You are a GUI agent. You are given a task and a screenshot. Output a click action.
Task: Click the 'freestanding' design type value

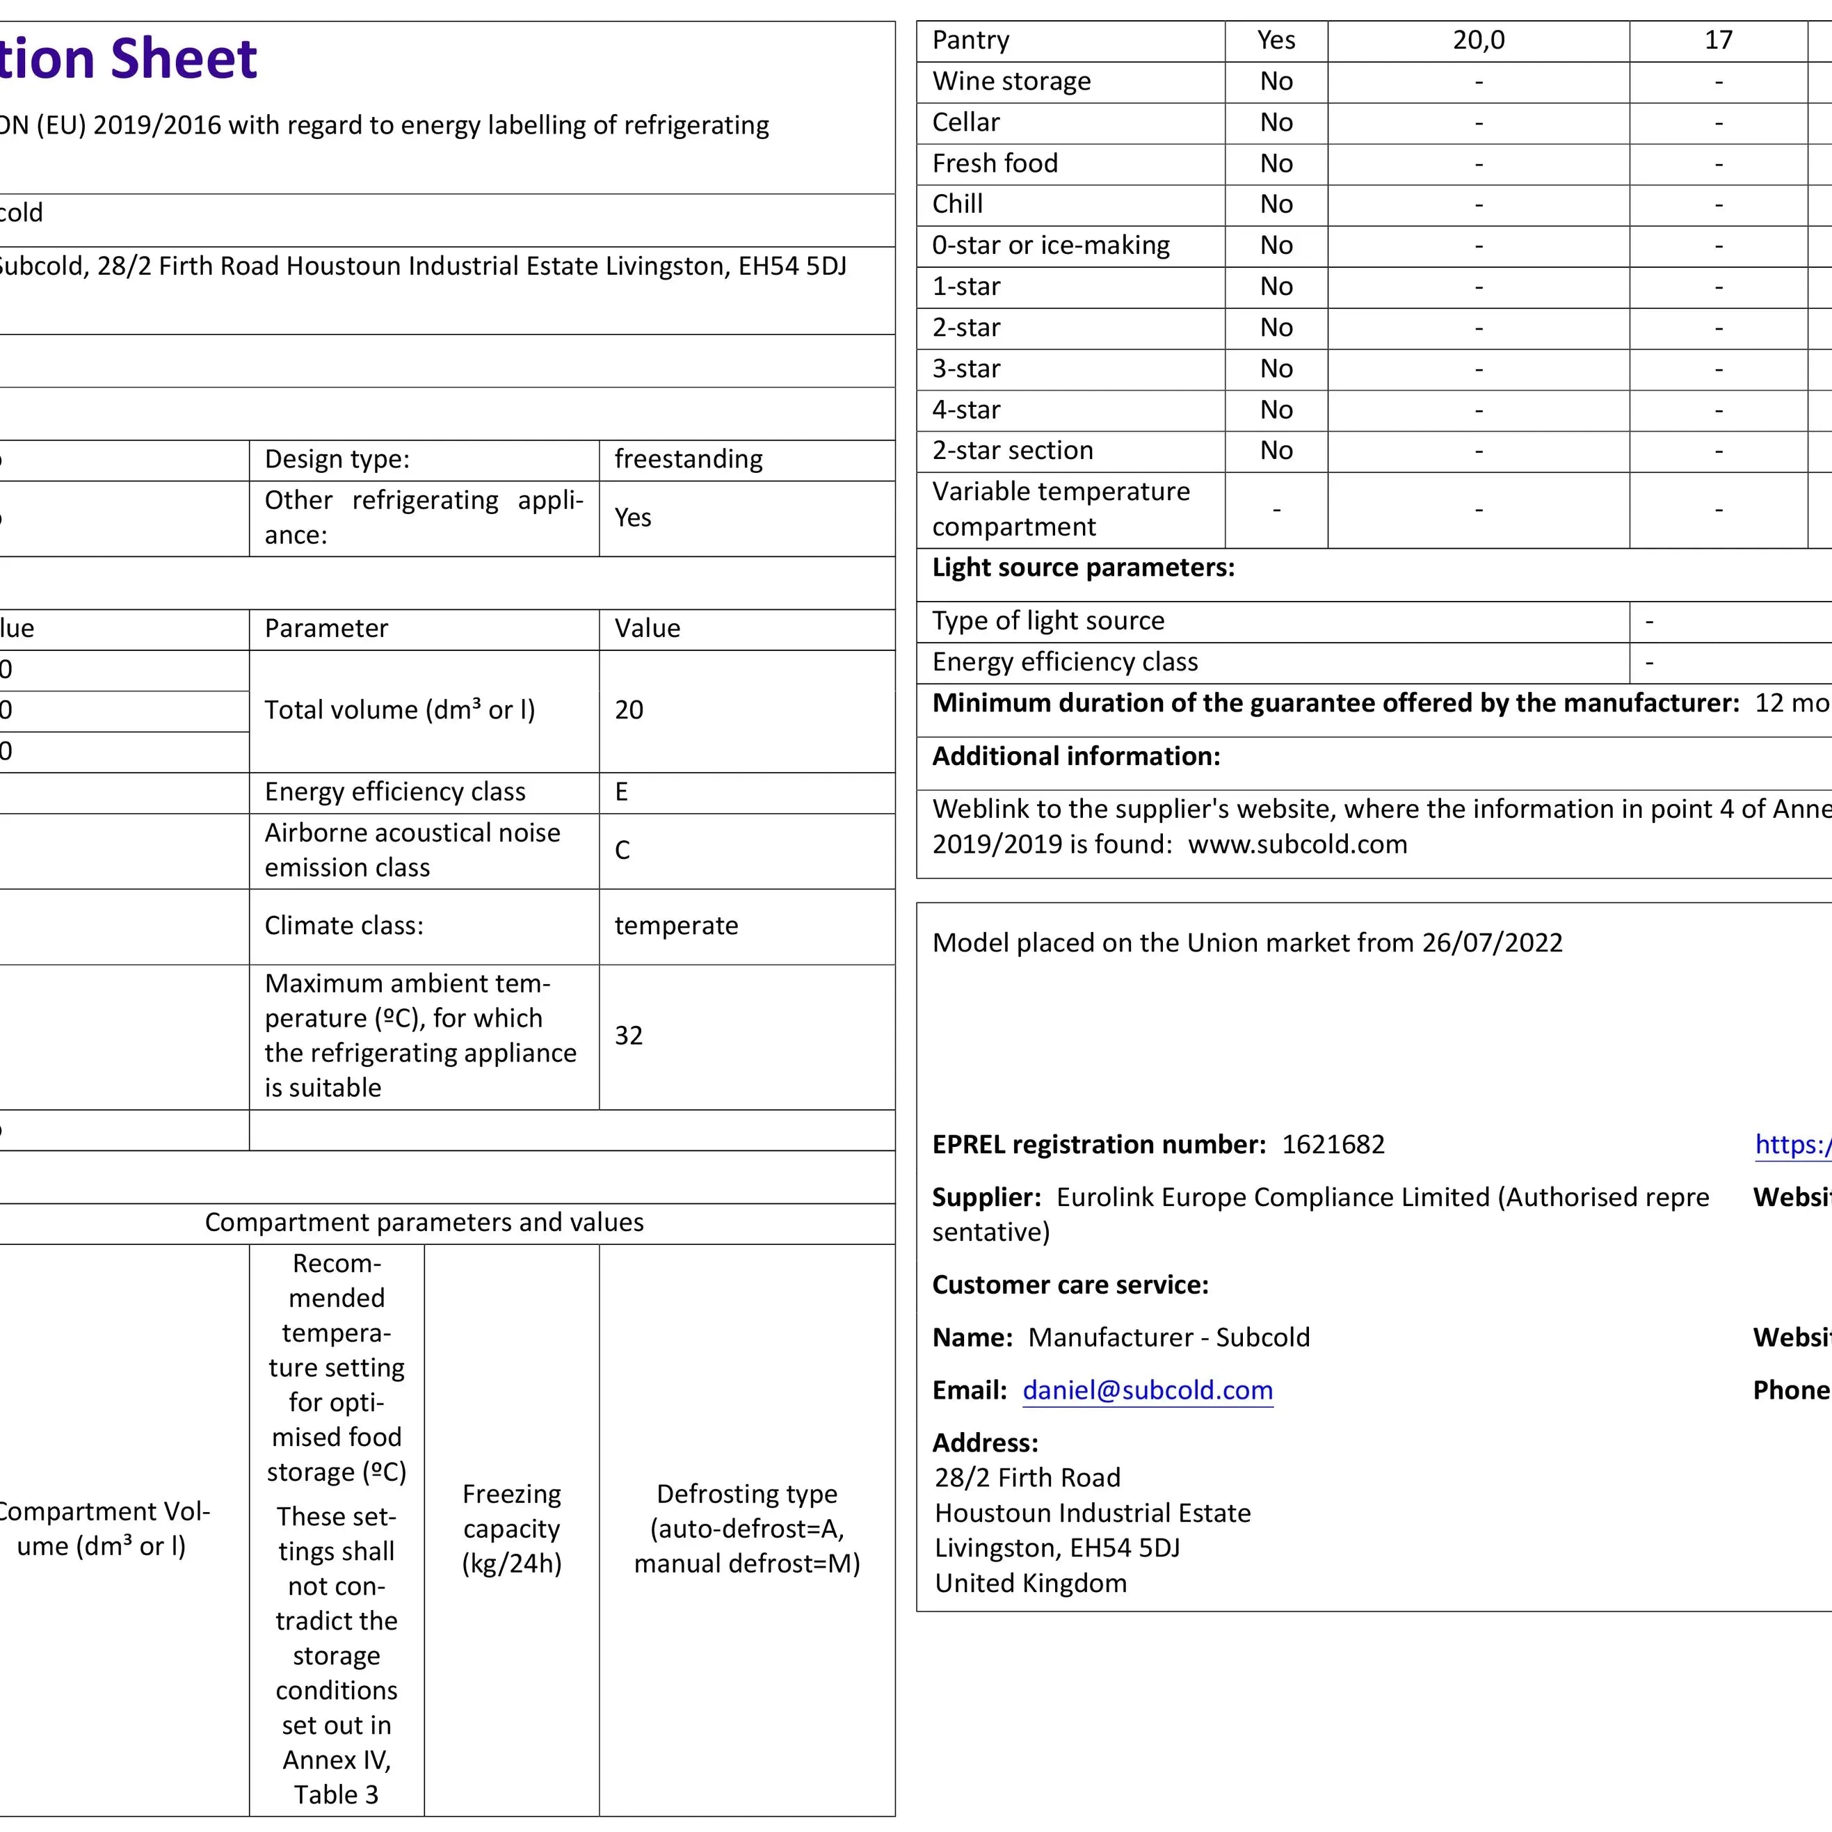(x=689, y=459)
